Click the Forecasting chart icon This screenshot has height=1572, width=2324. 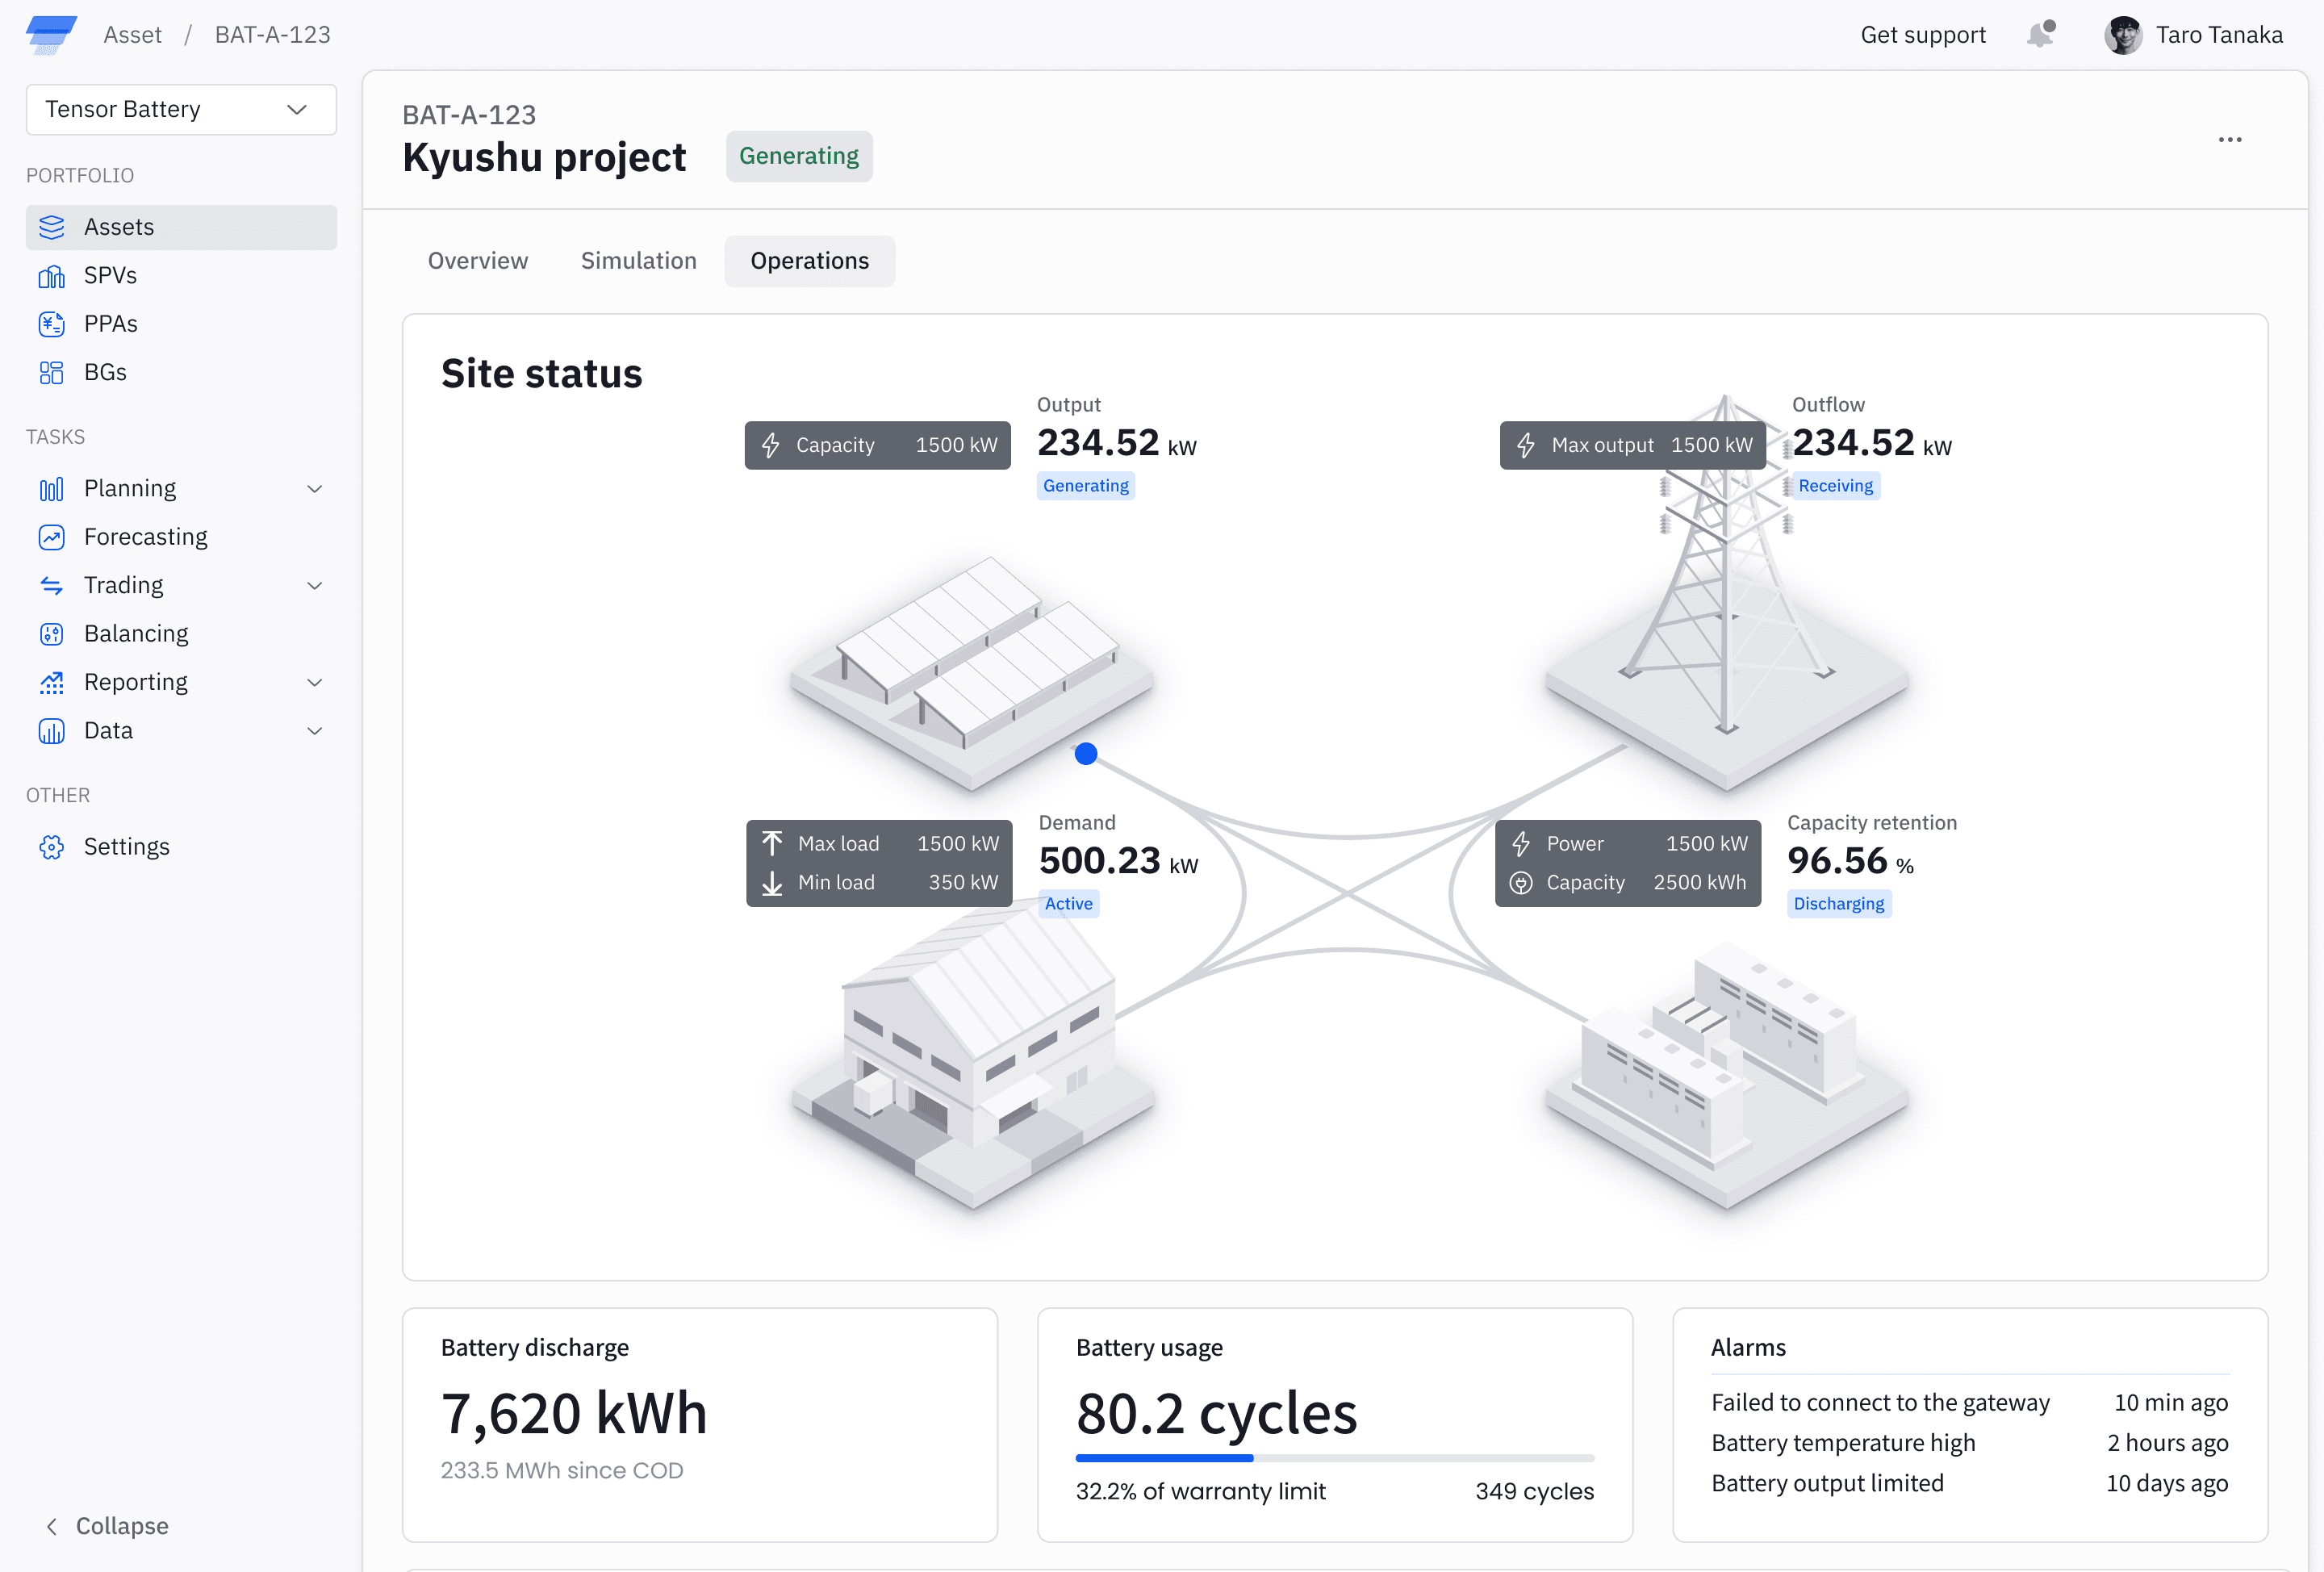pos(51,537)
